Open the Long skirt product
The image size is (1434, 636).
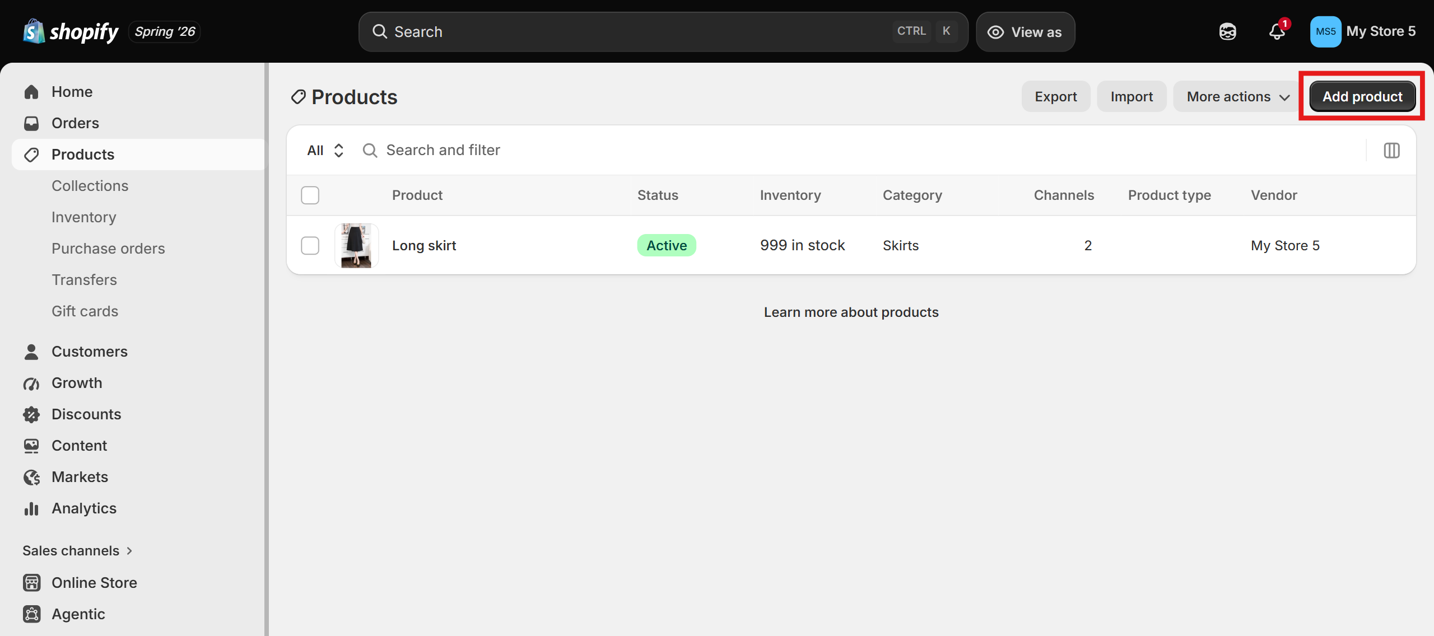pyautogui.click(x=424, y=245)
